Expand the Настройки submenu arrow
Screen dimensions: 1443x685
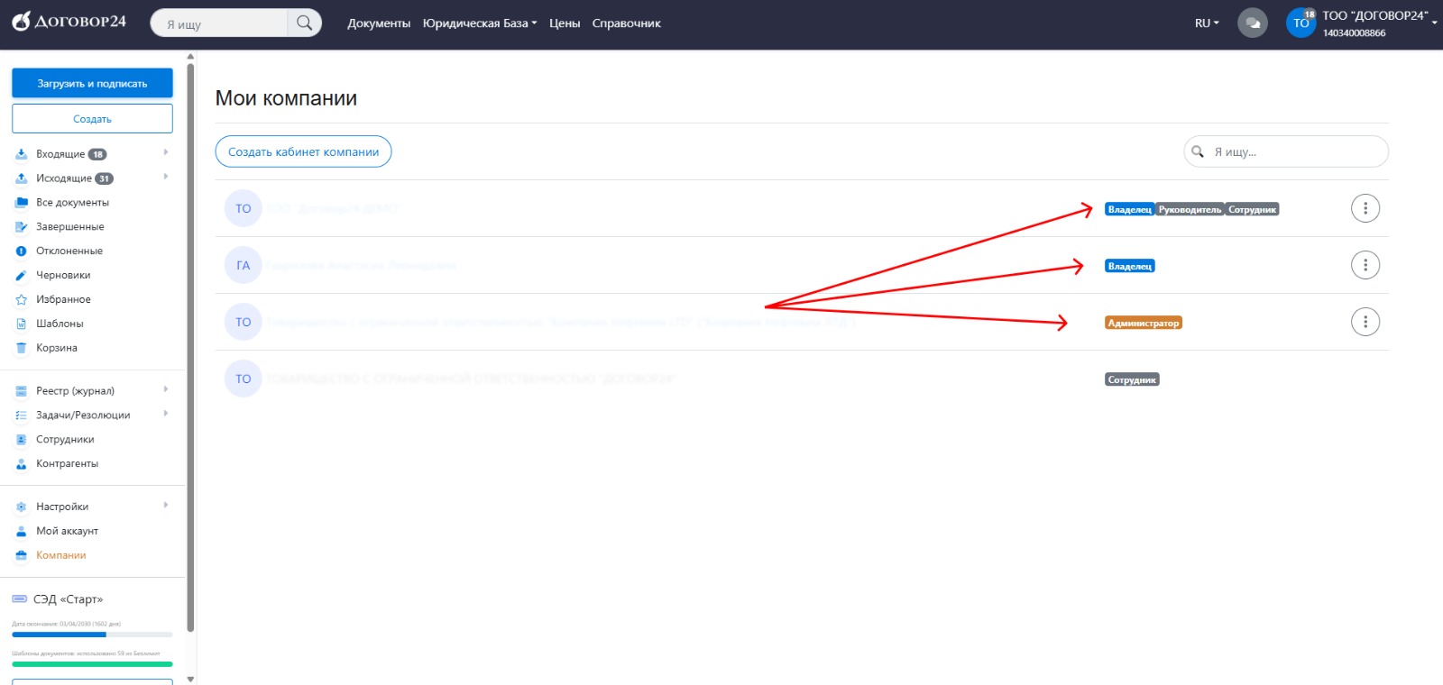coord(166,506)
